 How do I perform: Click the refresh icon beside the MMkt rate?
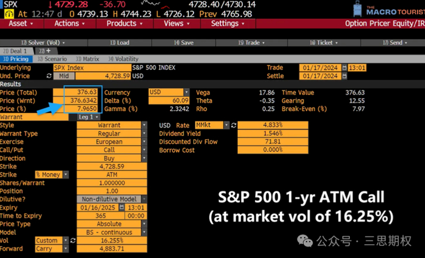click(234, 125)
